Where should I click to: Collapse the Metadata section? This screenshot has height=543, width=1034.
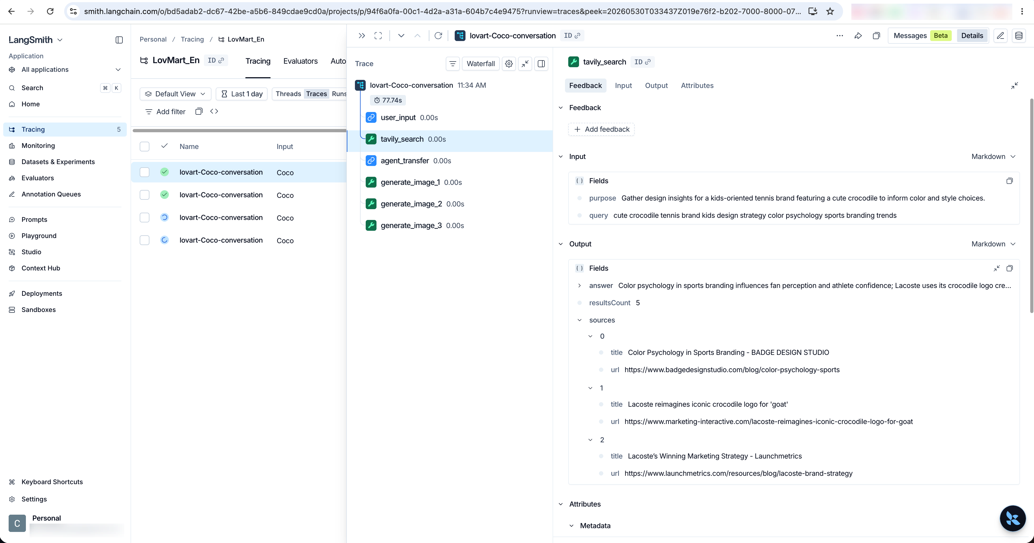coord(571,526)
